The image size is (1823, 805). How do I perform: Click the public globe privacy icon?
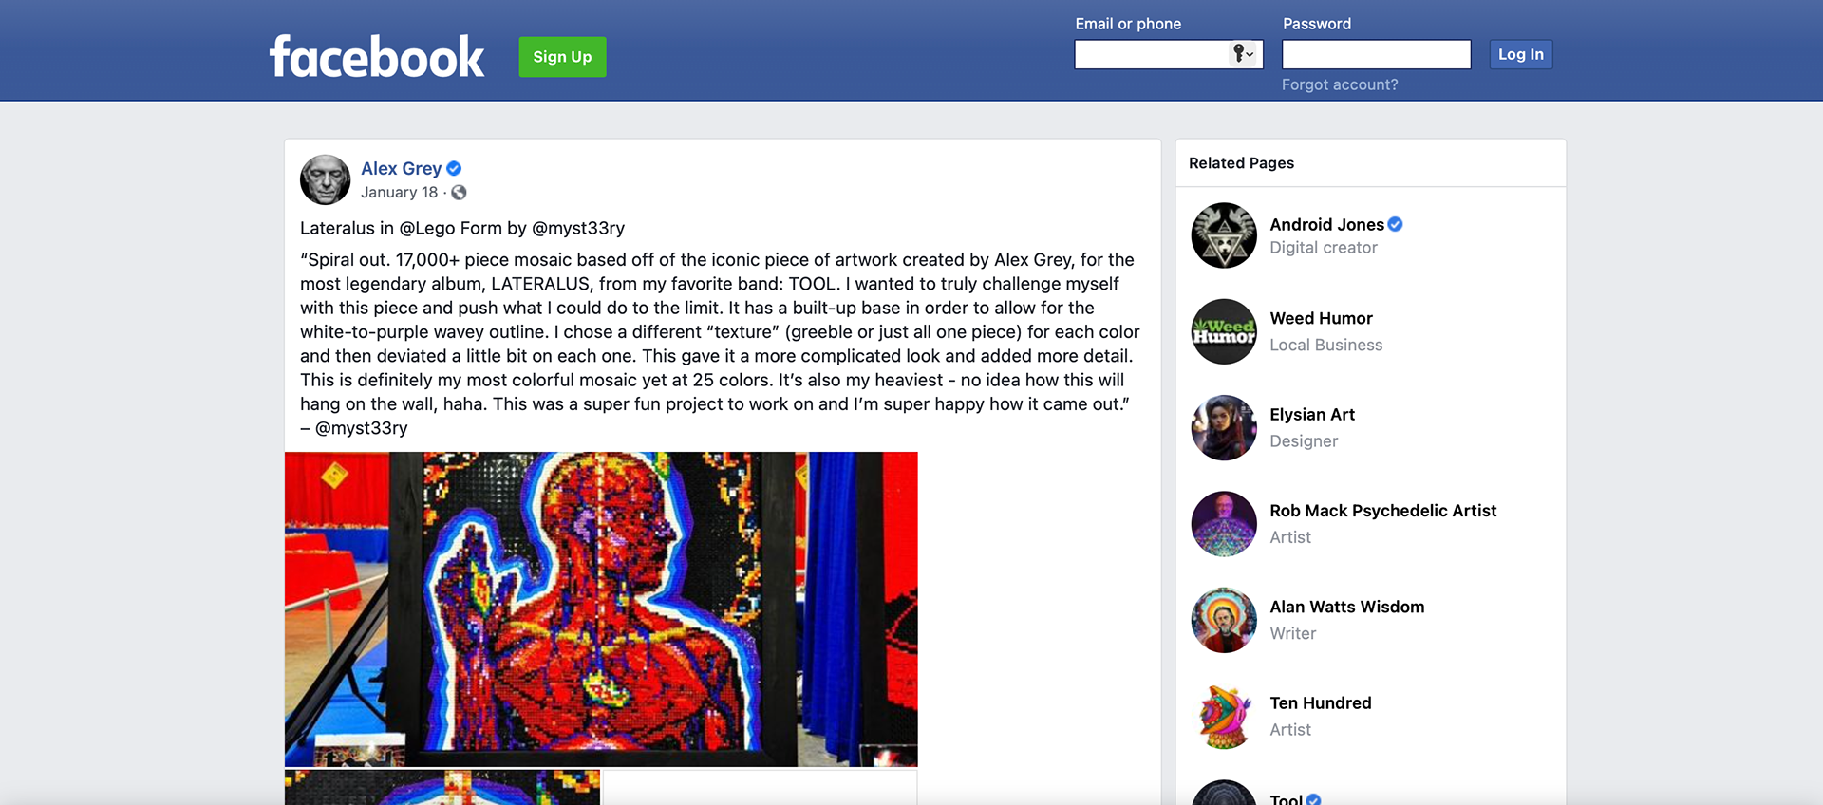tap(459, 193)
